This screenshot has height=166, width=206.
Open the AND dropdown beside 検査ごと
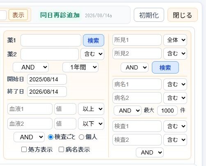[29, 137]
